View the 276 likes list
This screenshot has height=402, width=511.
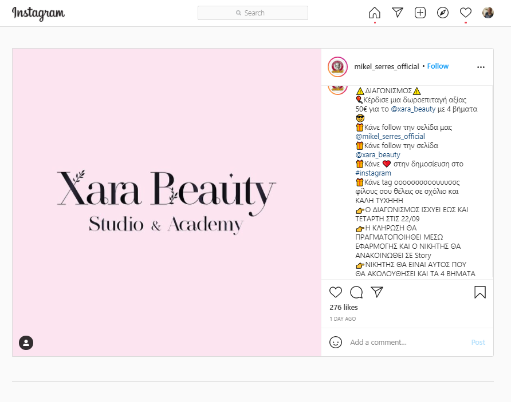click(344, 307)
